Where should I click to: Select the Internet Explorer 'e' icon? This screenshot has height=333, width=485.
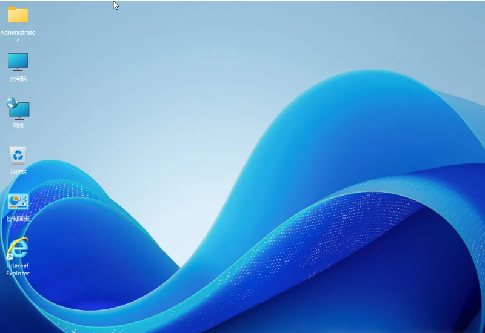[18, 248]
